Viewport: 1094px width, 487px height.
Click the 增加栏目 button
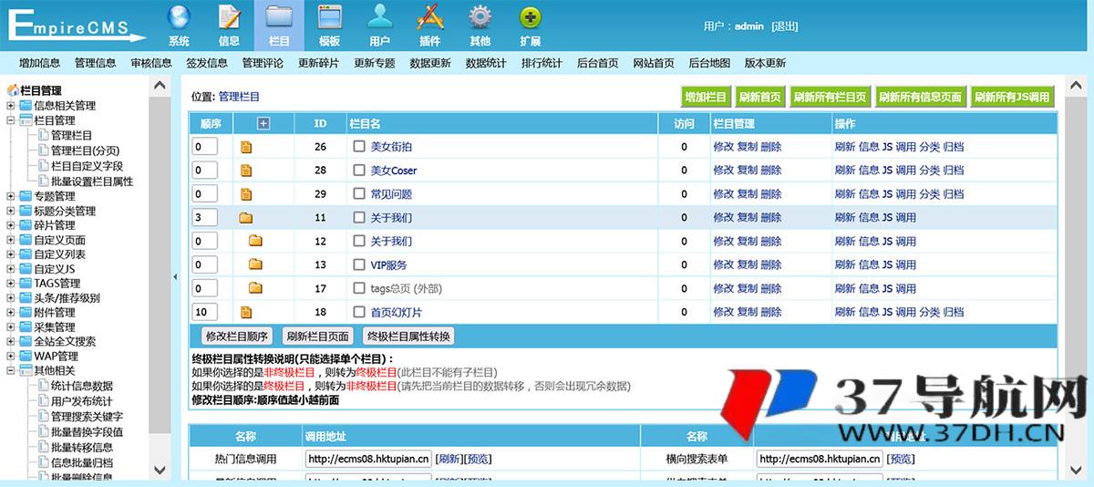(x=706, y=97)
